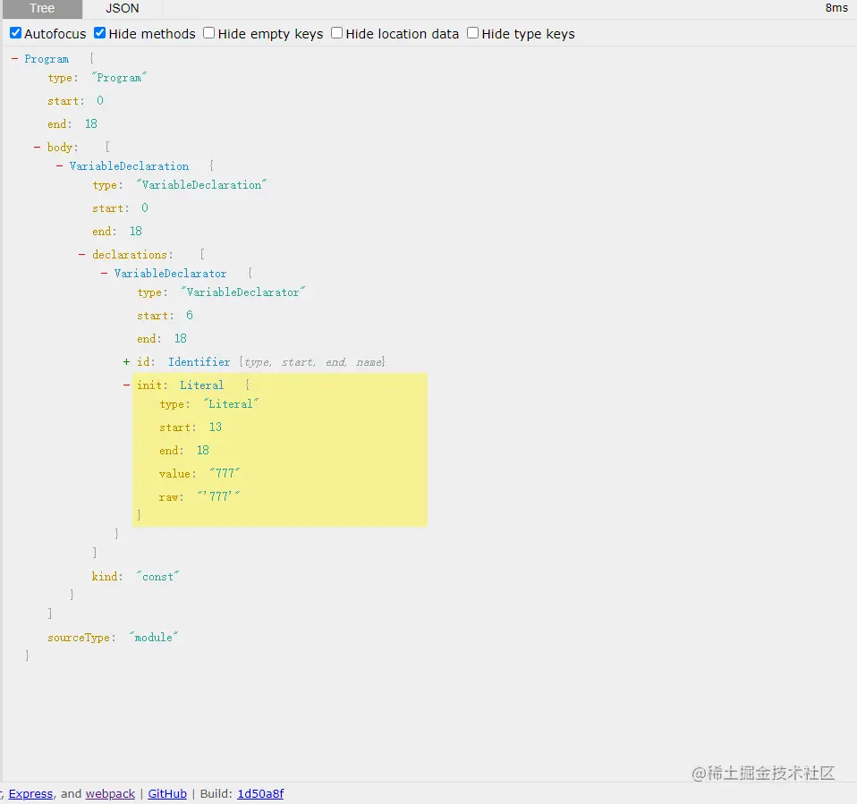Screen dimensions: 857x804
Task: Click the type "Program" value
Action: pyautogui.click(x=119, y=78)
